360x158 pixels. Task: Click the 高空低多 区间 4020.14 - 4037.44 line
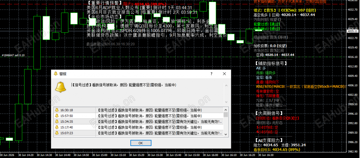click(284, 15)
